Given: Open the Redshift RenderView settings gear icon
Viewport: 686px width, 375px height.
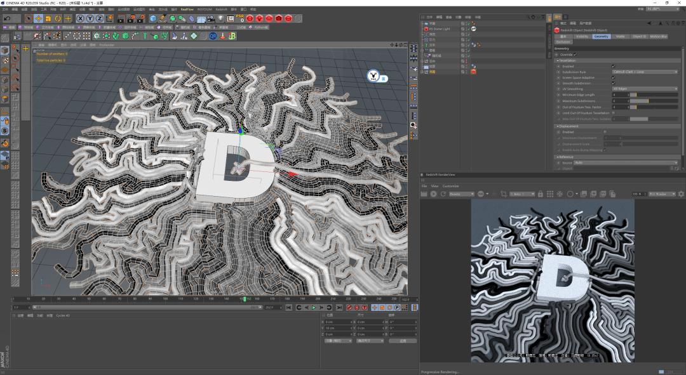Looking at the screenshot, I should (x=680, y=193).
